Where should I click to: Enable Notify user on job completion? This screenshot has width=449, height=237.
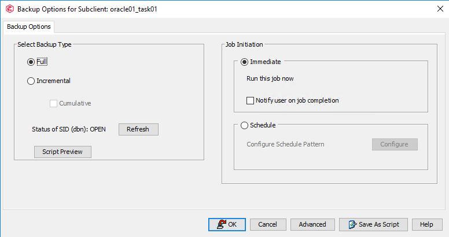coord(251,100)
